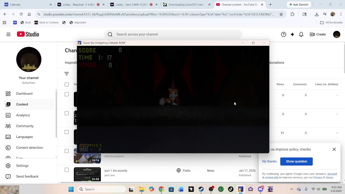This screenshot has width=345, height=194.
Task: Check the box for the 24:16 video
Action: 67,151
